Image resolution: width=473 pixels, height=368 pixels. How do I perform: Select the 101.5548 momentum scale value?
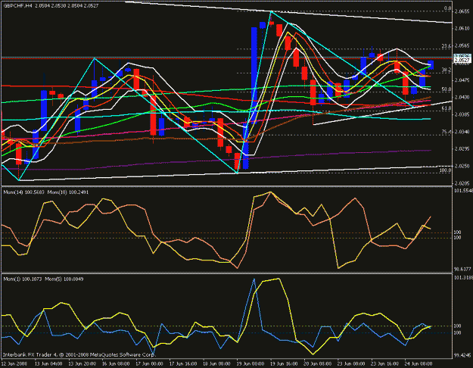coord(463,191)
